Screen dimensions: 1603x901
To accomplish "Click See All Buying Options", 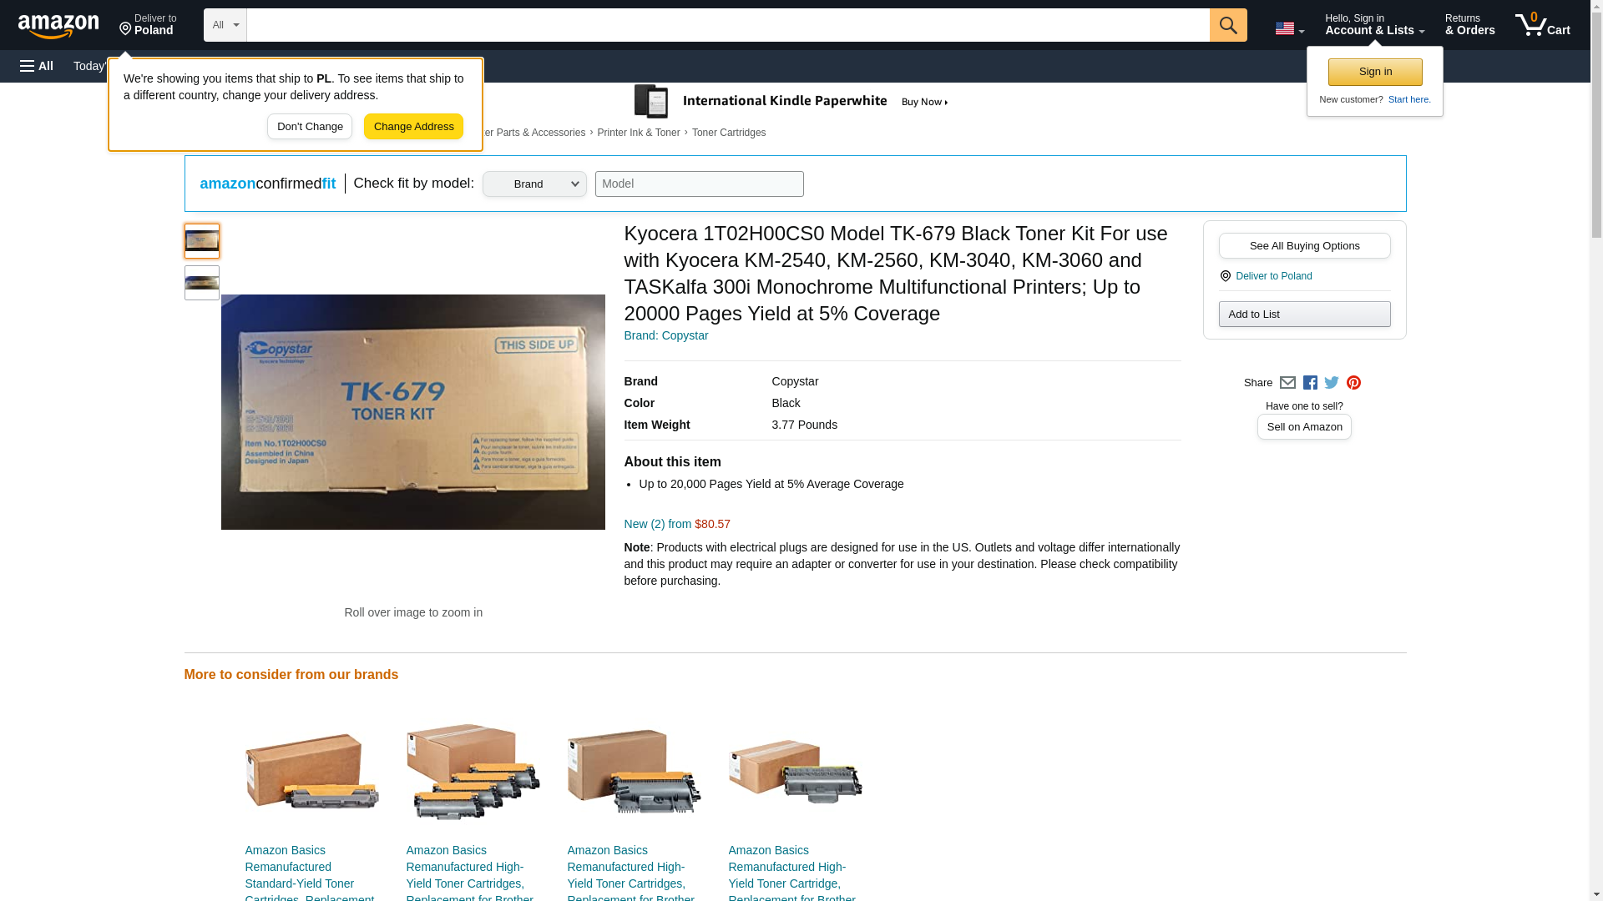I will (1304, 246).
